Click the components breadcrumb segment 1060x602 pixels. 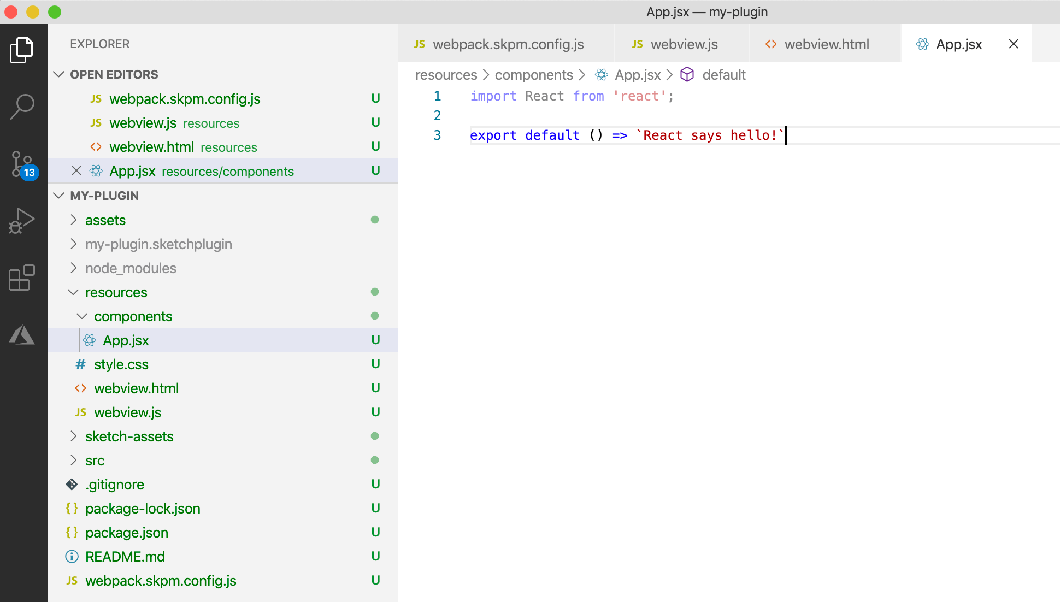(533, 75)
